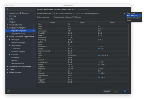
Task: Click the plus icon to install a package
Action: point(39,85)
